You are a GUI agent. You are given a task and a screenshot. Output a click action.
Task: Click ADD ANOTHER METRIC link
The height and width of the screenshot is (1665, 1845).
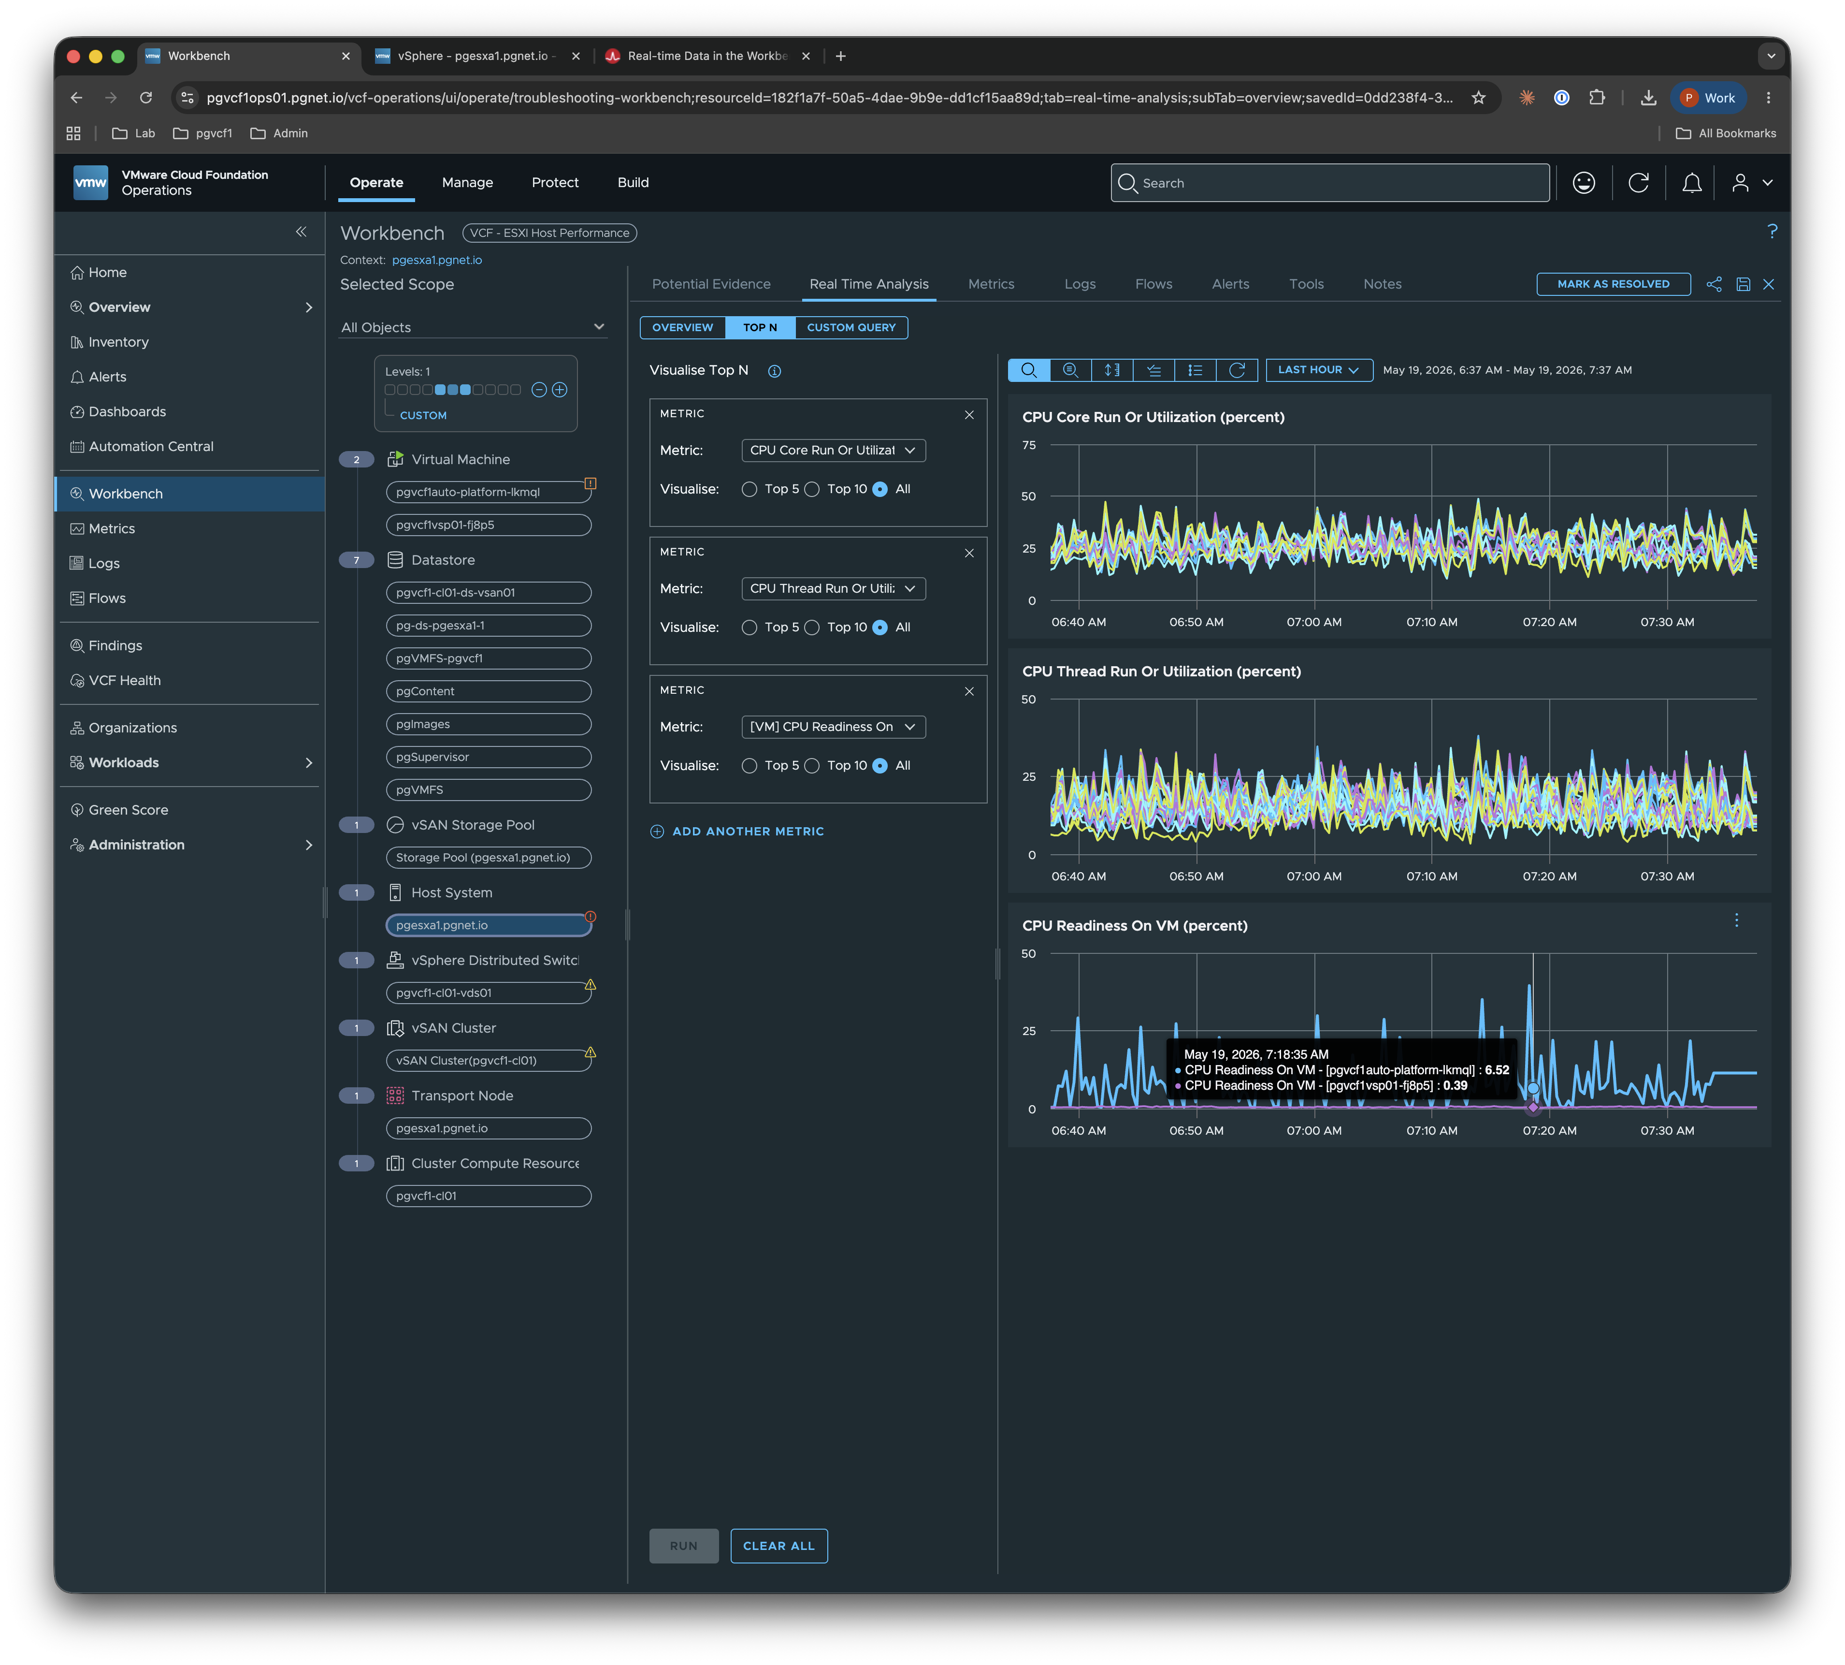(737, 832)
